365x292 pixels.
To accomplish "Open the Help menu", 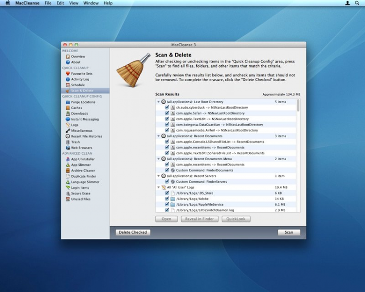I will click(x=108, y=3).
